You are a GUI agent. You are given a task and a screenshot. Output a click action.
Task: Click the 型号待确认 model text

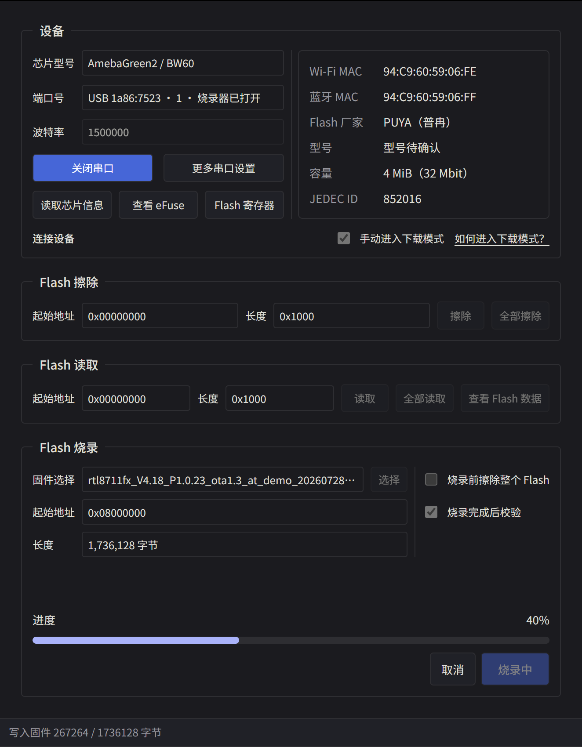412,148
